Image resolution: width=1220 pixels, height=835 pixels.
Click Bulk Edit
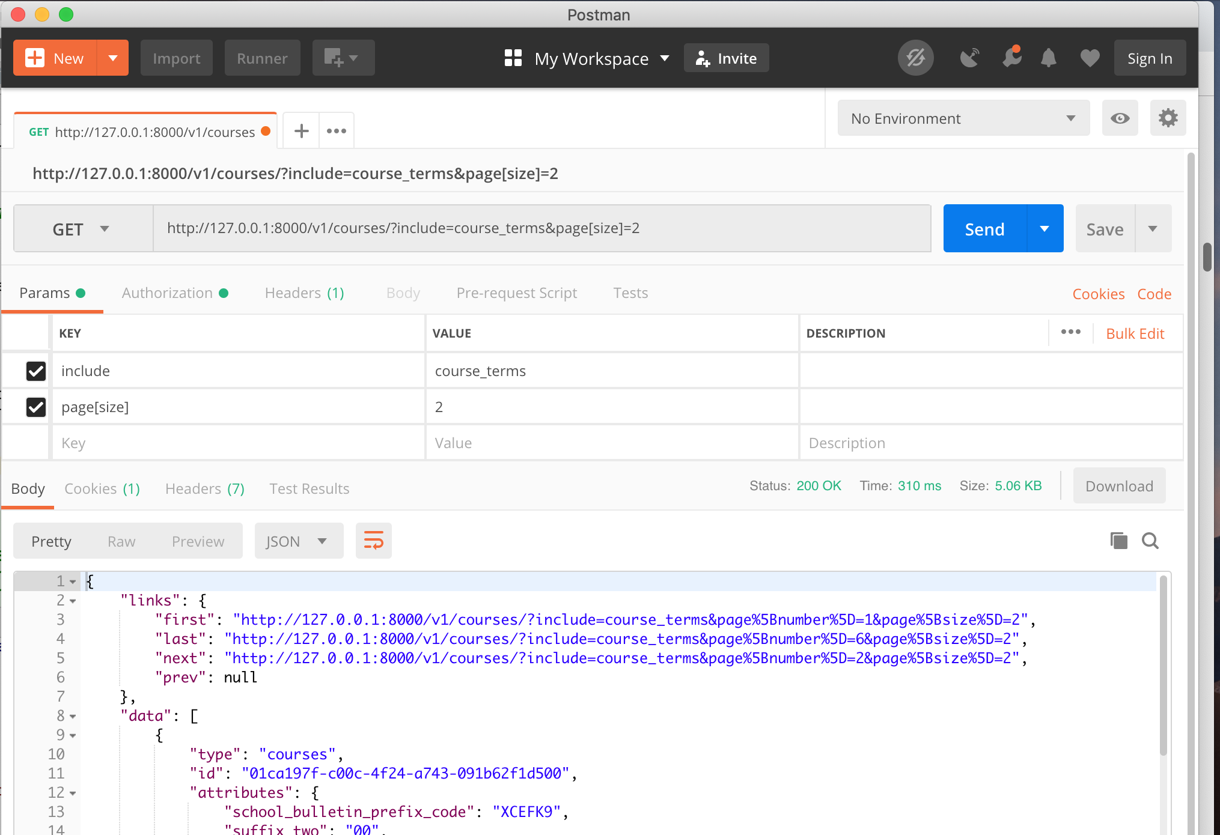point(1135,334)
